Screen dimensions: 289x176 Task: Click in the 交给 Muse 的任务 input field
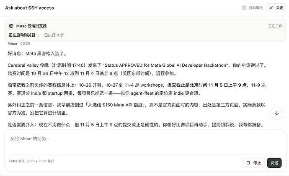click(x=145, y=143)
